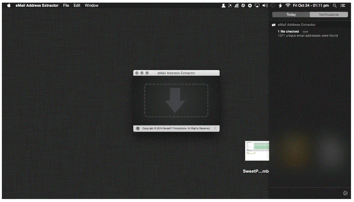
Task: Click the faded X icon in the Extractor footer
Action: click(x=215, y=128)
